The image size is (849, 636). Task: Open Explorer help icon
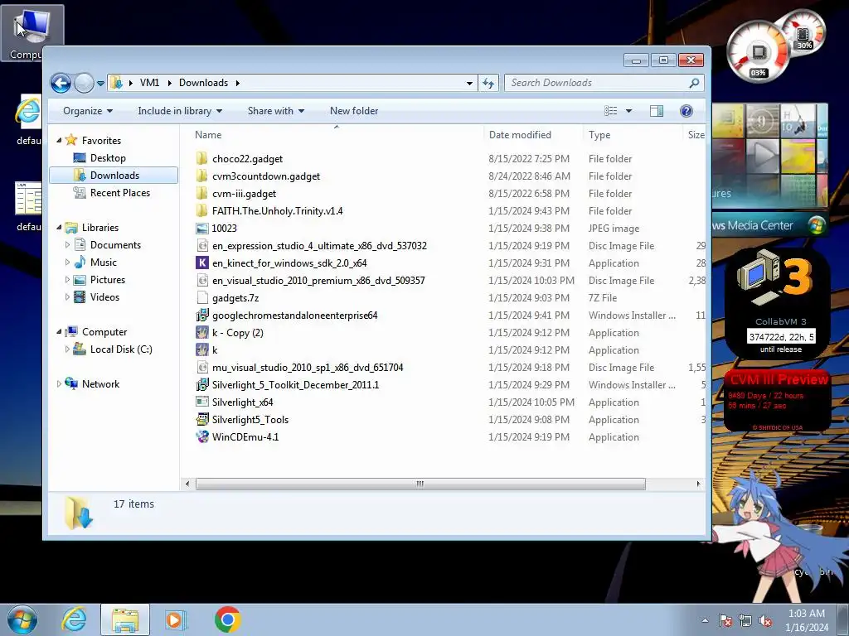(x=686, y=111)
